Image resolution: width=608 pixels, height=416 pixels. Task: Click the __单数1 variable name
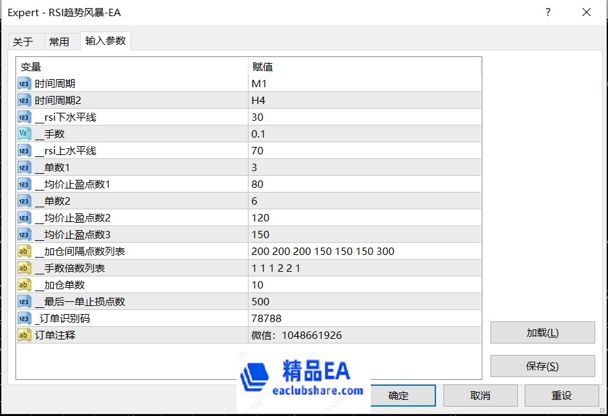pos(52,167)
